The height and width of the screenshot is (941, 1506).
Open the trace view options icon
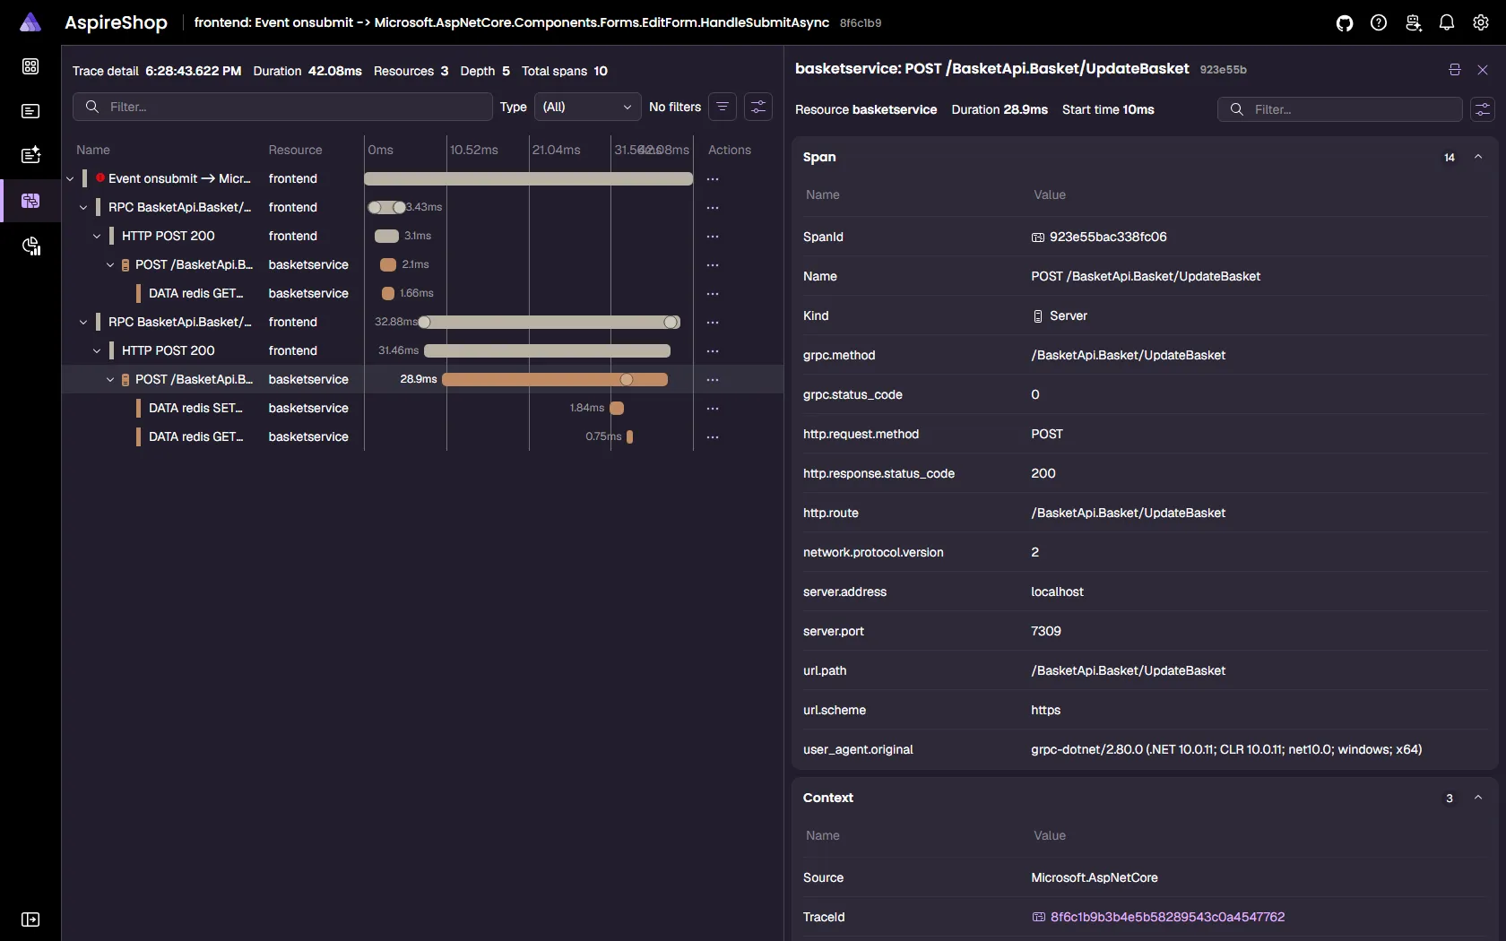pos(758,107)
